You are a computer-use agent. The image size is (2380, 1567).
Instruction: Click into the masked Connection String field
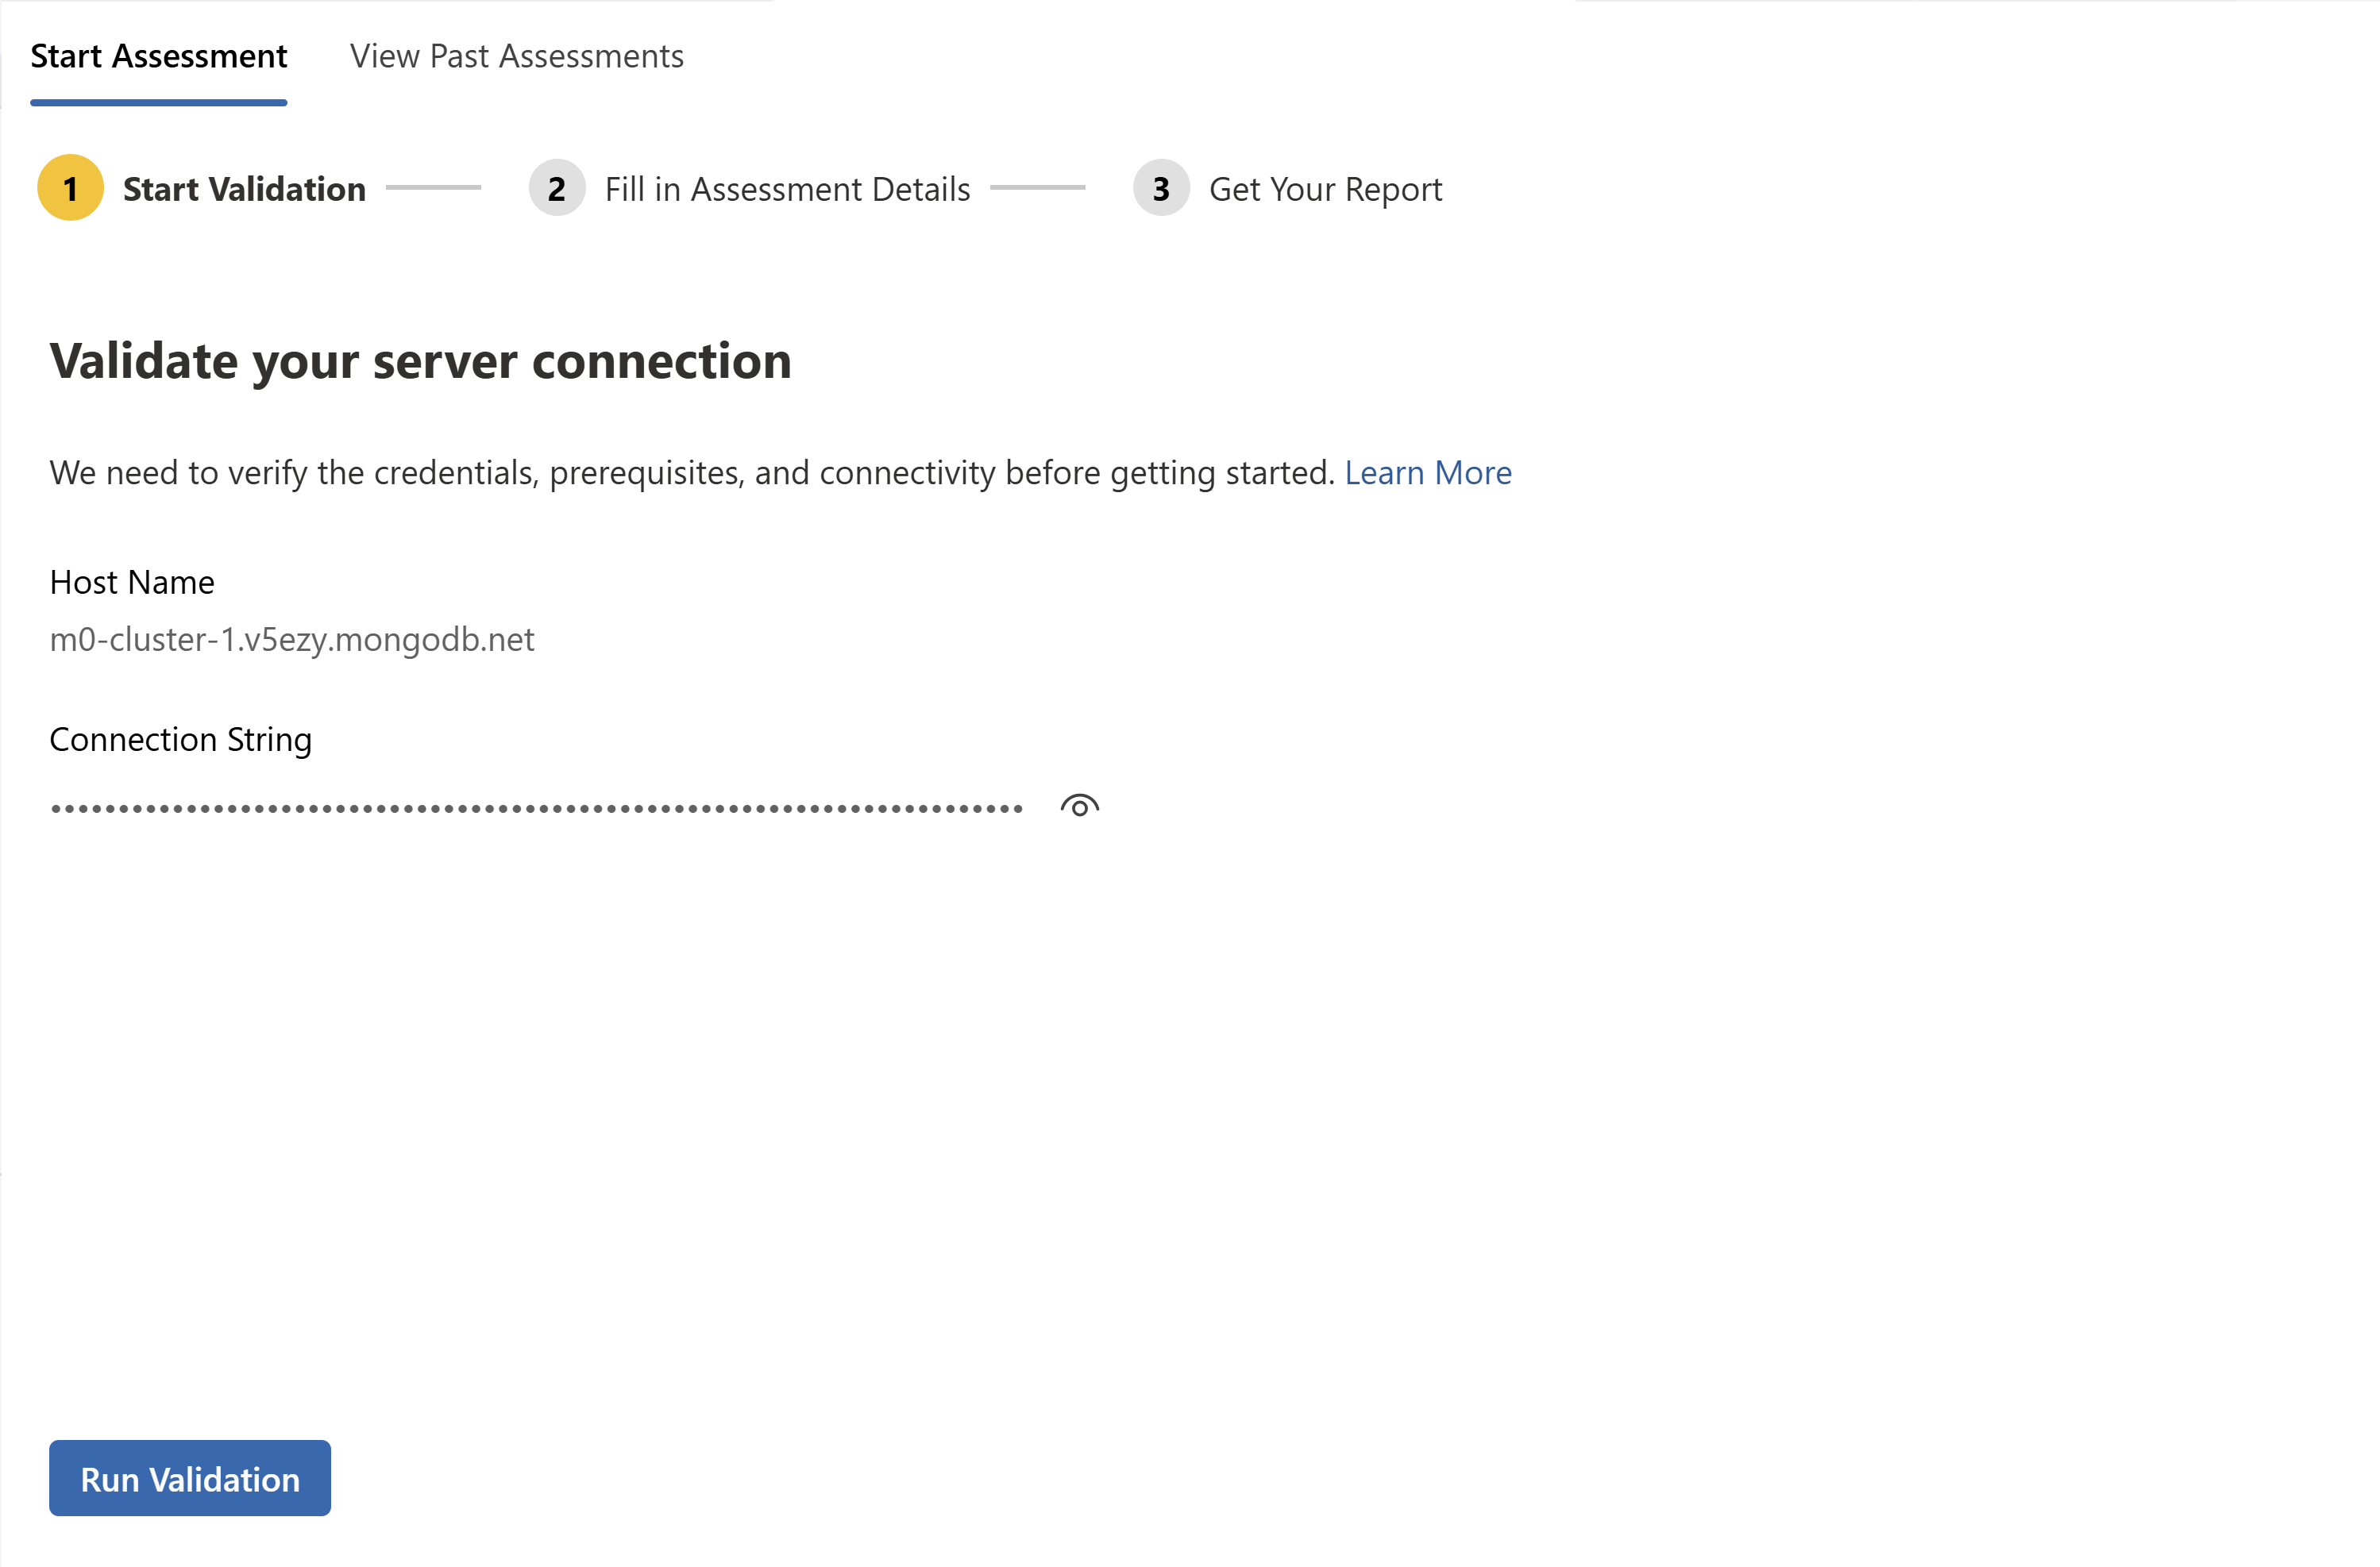point(536,807)
